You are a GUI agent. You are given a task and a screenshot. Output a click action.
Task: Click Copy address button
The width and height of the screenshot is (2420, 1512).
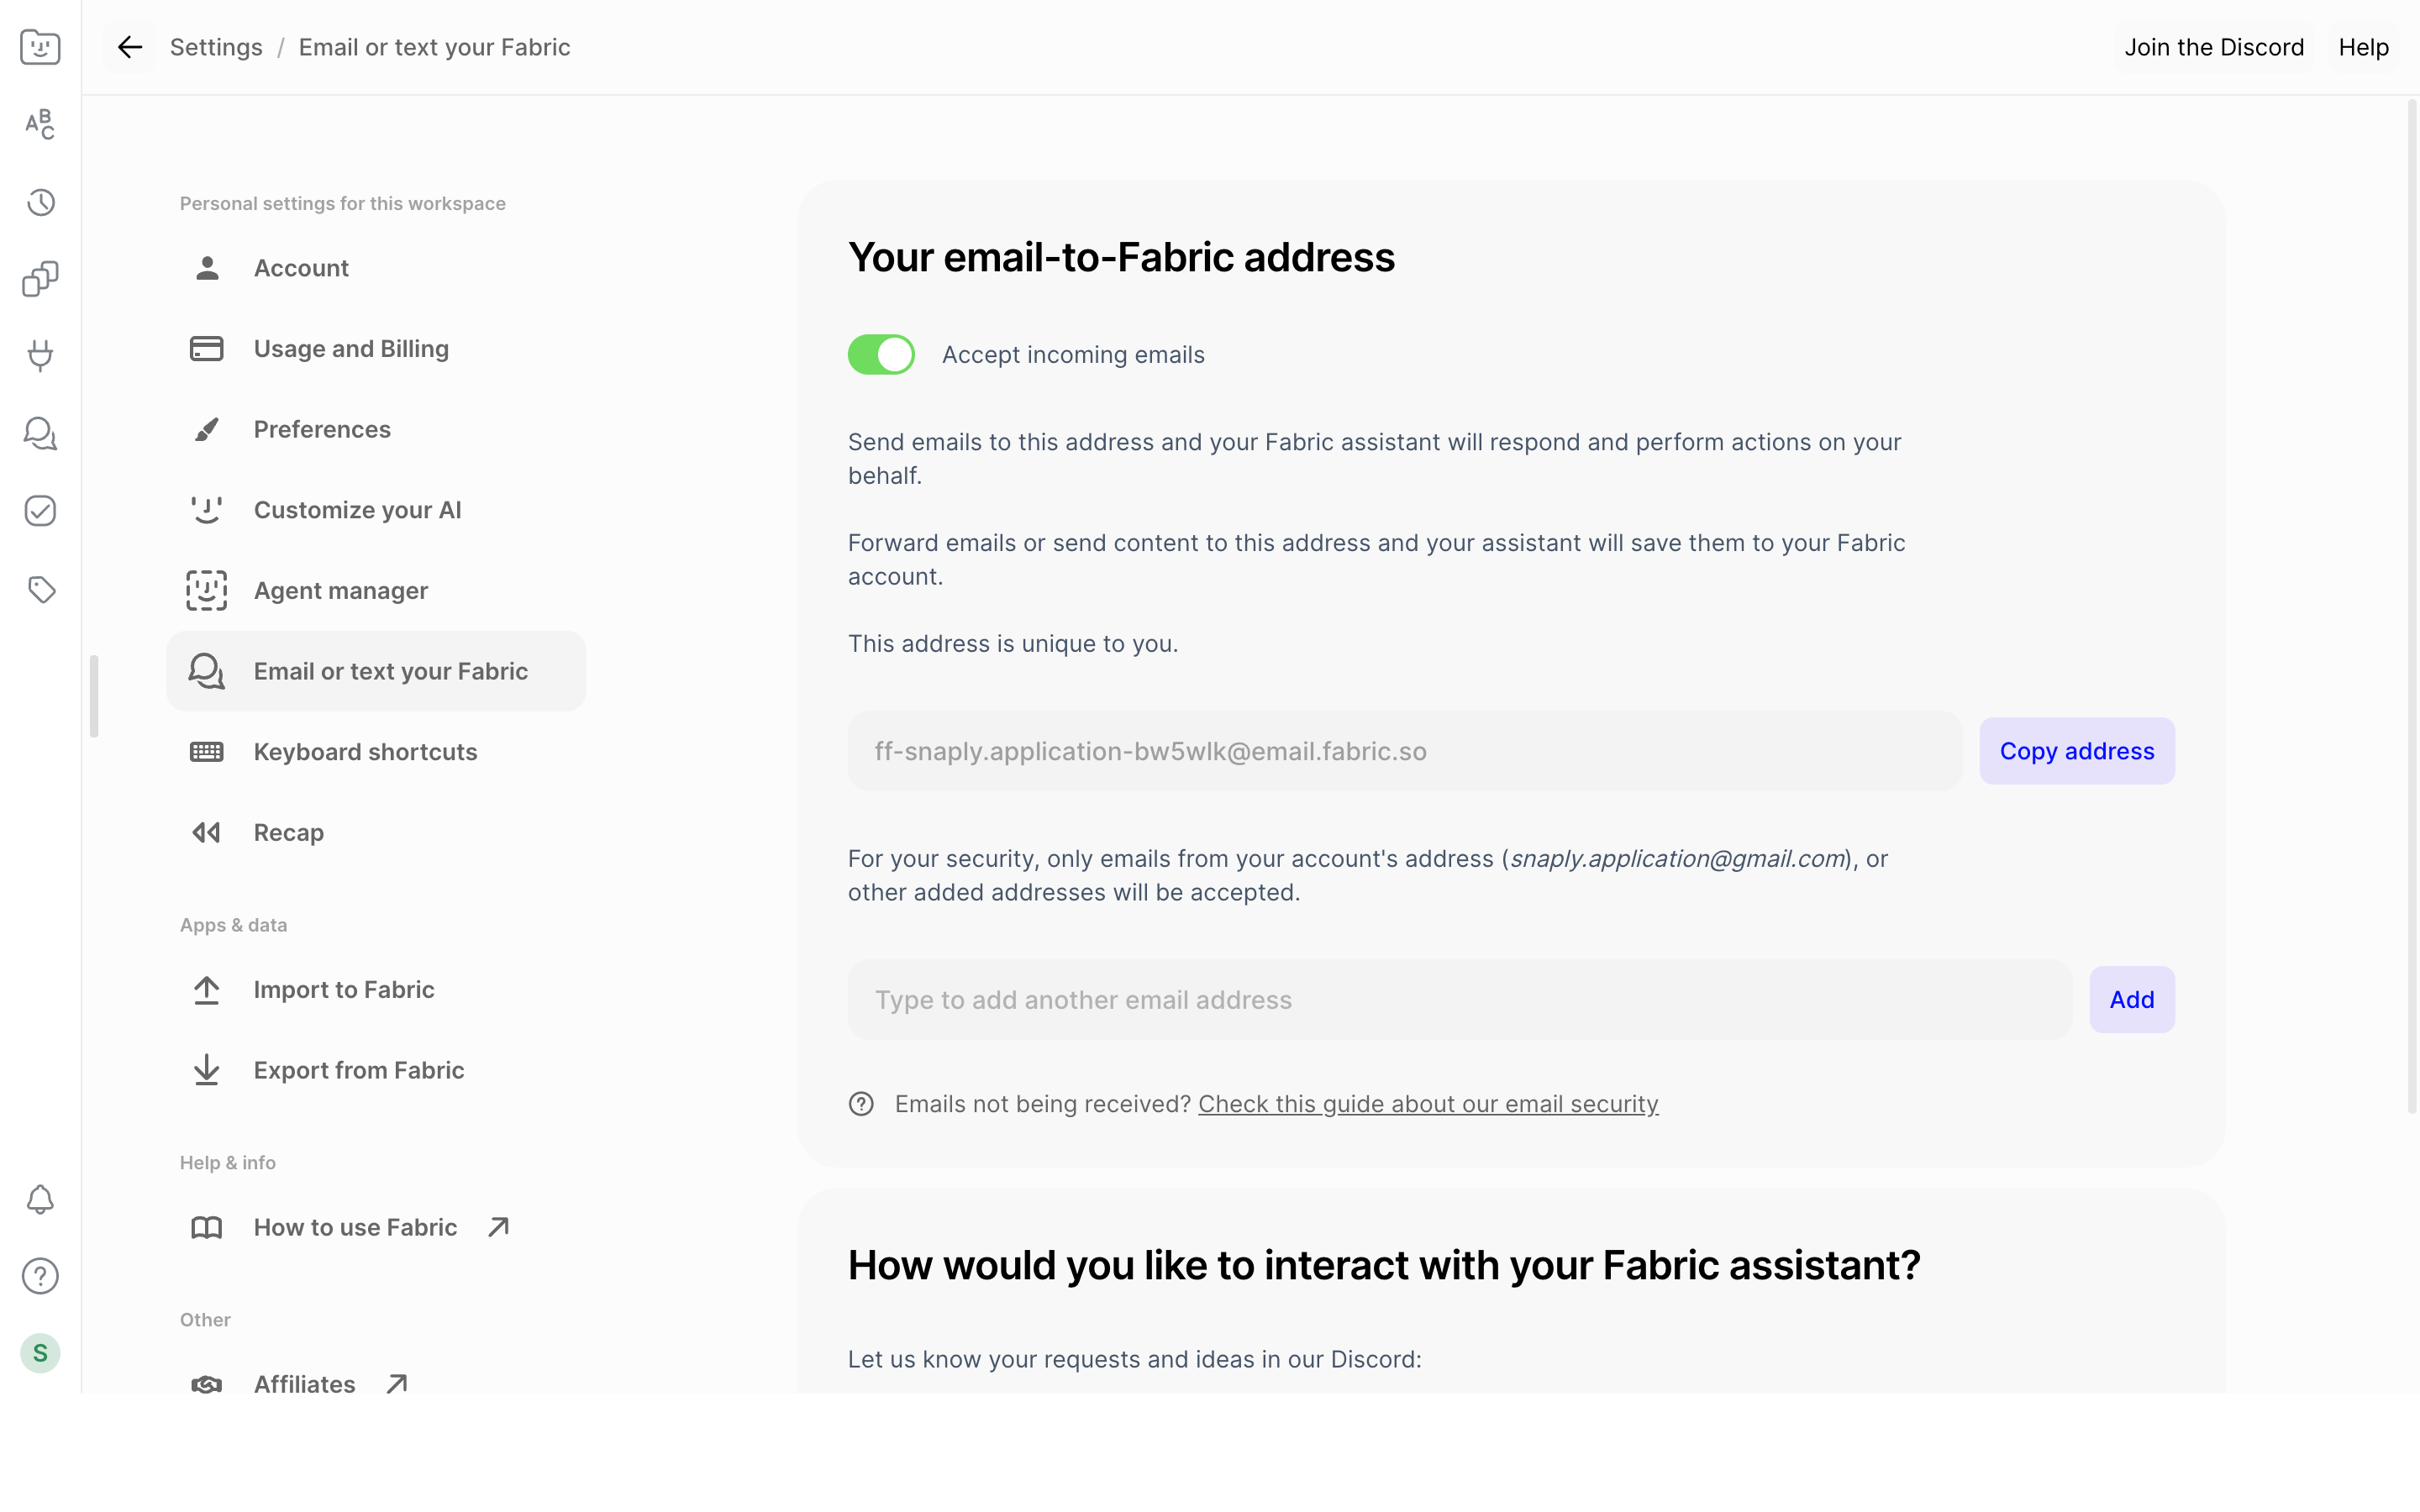2076,751
